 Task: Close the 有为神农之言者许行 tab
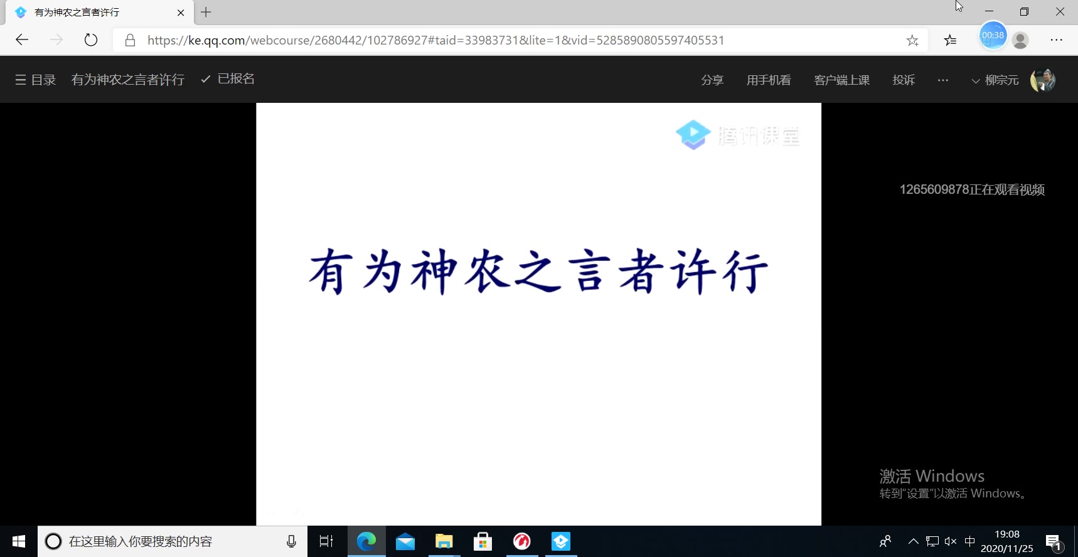pyautogui.click(x=181, y=13)
